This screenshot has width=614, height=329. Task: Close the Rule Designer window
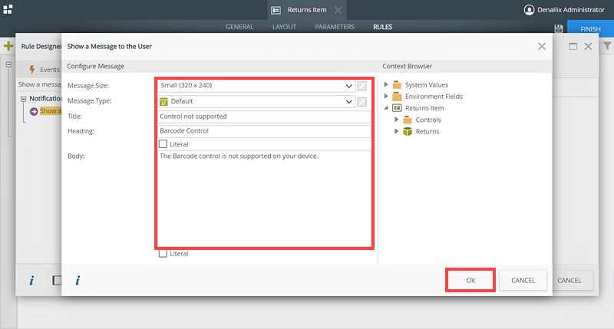pyautogui.click(x=588, y=46)
